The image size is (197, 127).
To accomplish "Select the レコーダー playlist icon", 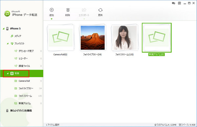I will click(16, 58).
